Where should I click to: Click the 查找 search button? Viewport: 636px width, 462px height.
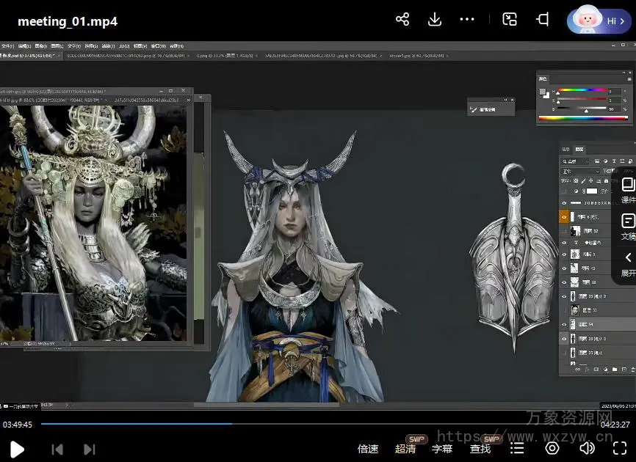(x=480, y=449)
